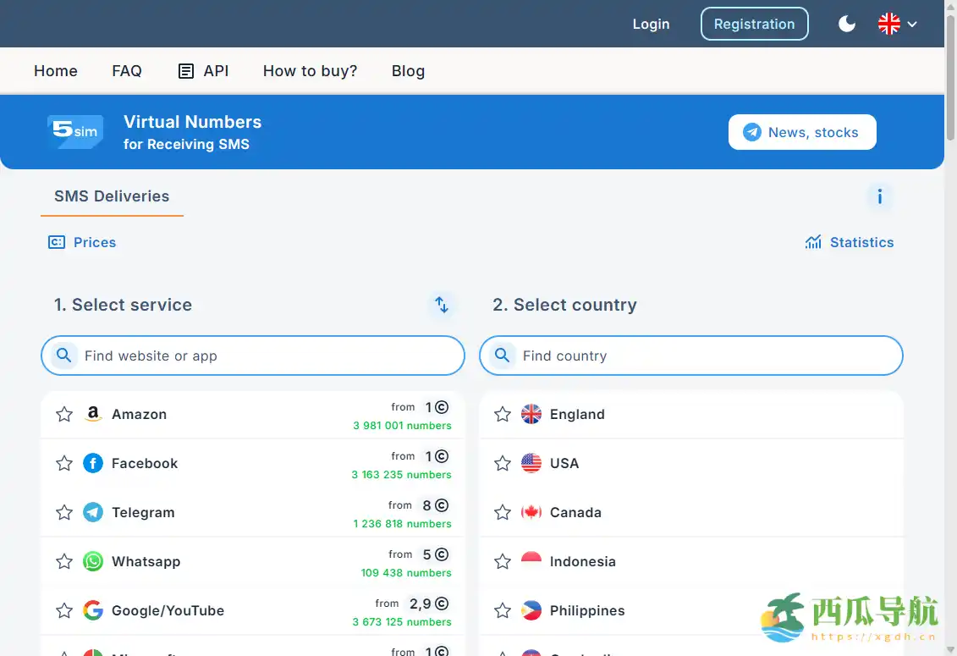Open the info icon button
Screen dimensions: 957x656
pos(880,197)
